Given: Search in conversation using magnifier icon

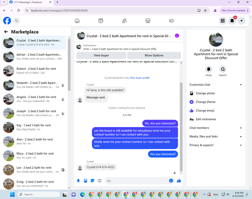Looking at the screenshot, I should (223, 69).
